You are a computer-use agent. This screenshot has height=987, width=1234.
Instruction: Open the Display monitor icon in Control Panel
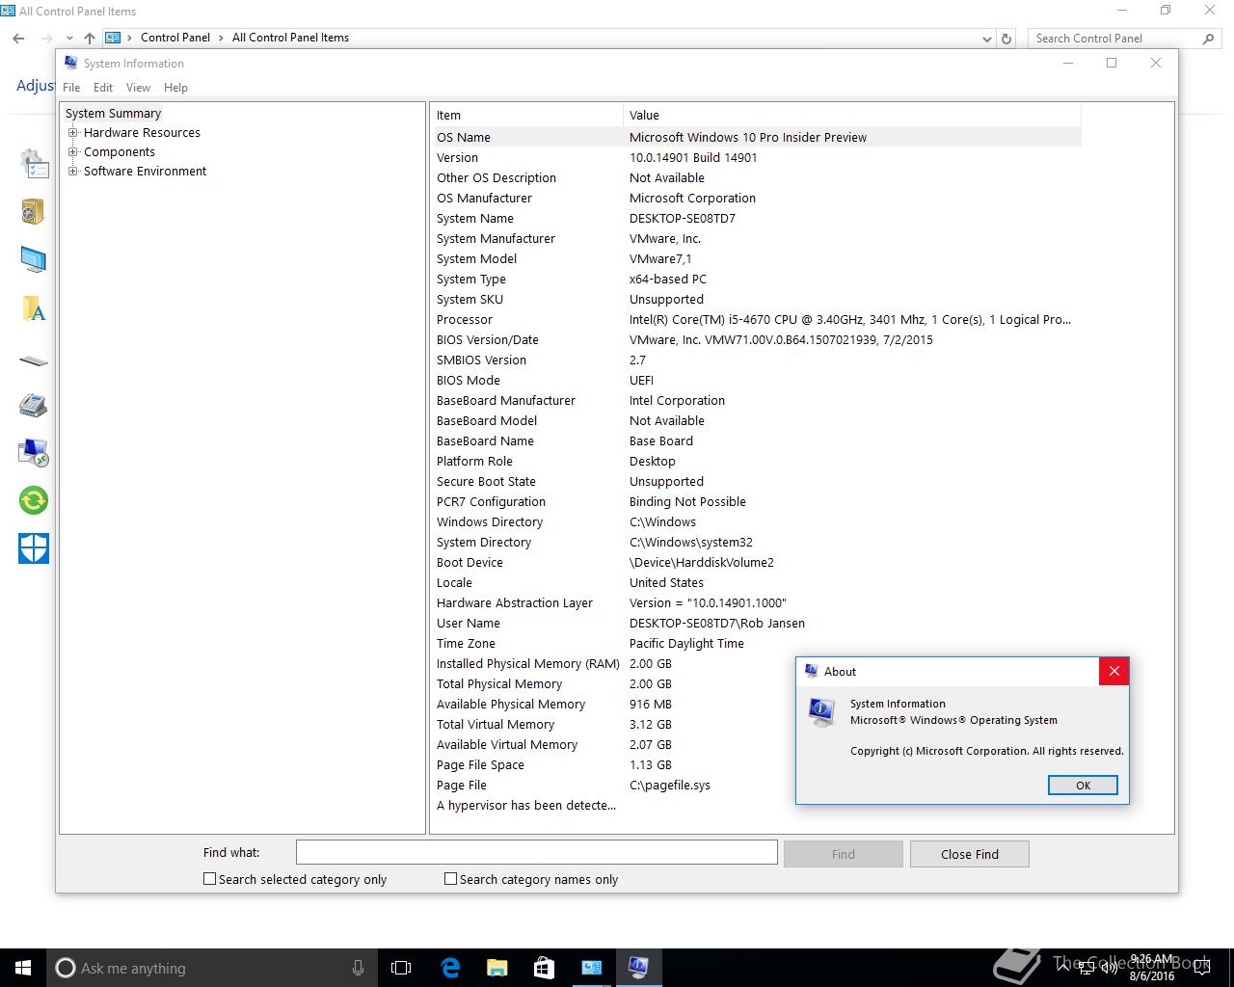33,259
